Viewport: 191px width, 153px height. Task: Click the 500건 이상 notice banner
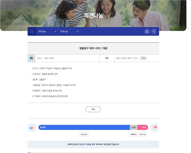(x=93, y=144)
